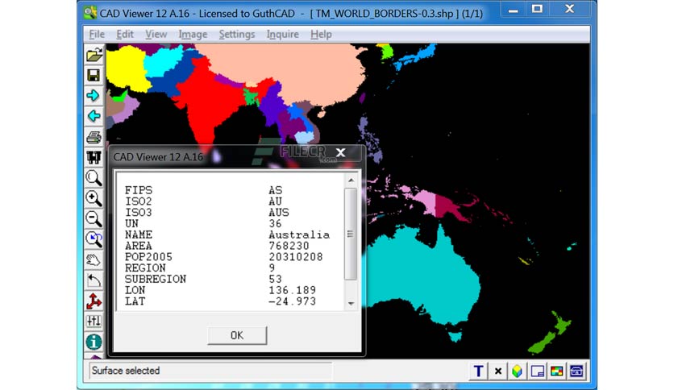Click the CAD Viewer app icon in title bar
Image resolution: width=674 pixels, height=390 pixels.
point(89,12)
